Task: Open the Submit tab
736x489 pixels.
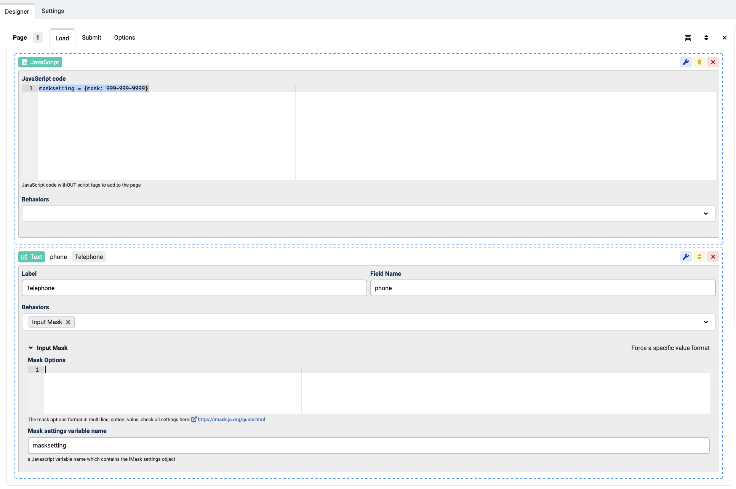Action: point(91,37)
